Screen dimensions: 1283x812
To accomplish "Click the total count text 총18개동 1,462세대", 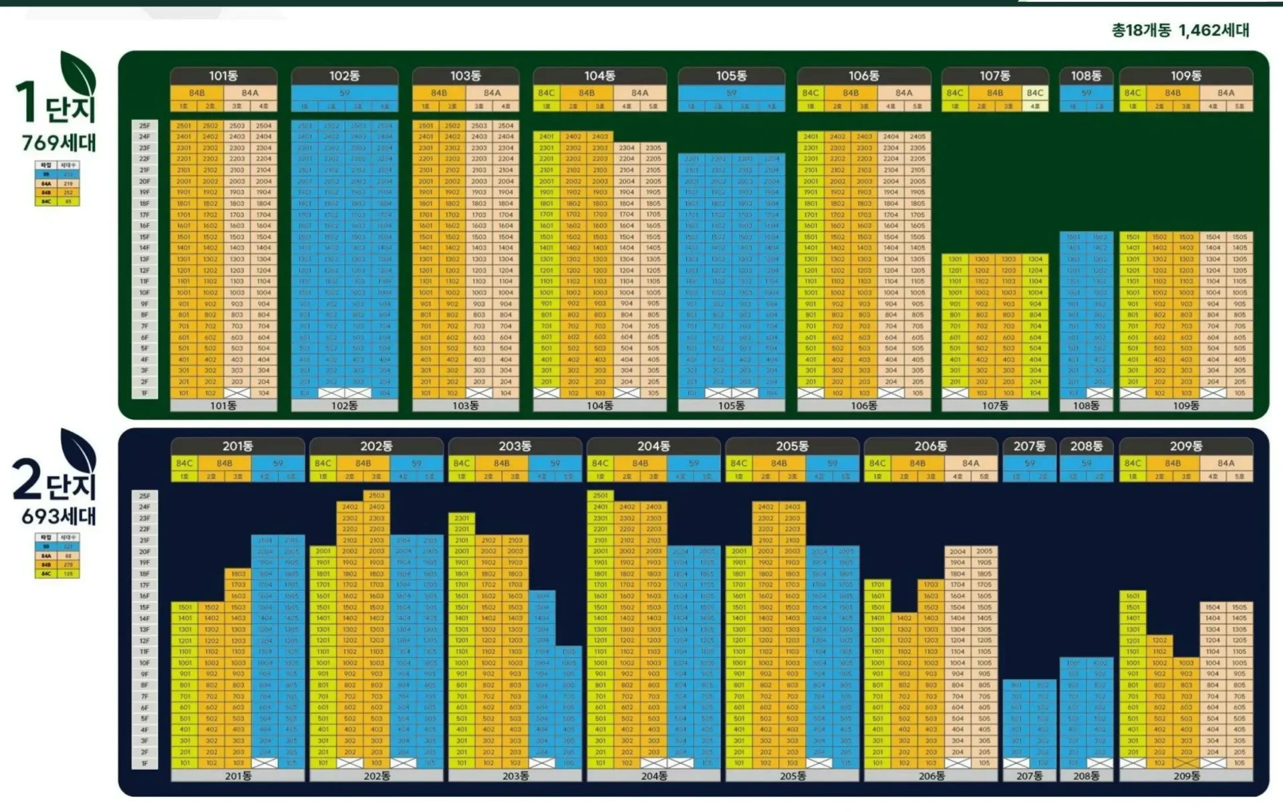I will pyautogui.click(x=1180, y=30).
